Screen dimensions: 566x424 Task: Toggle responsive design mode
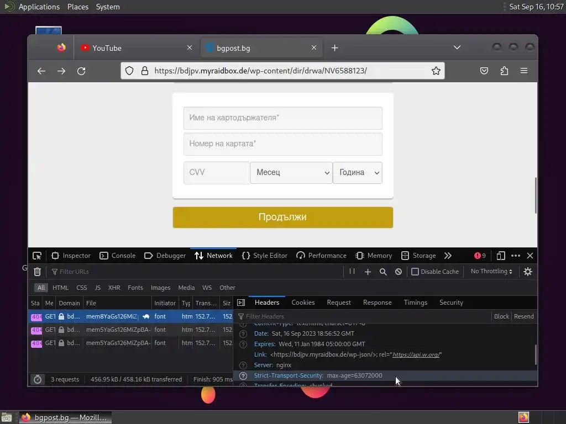500,256
